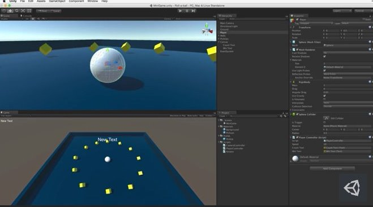Screen dimensions: 373x207
Task: Expand the Pickups item in Hierarchy
Action: click(x=219, y=39)
